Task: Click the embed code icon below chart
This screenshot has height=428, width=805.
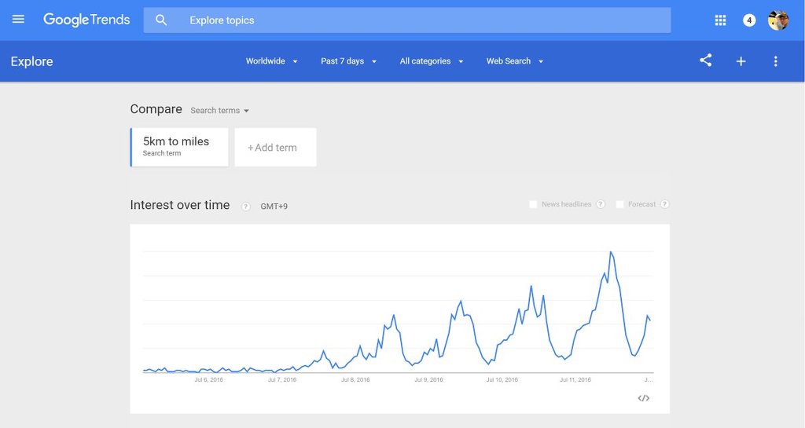Action: pos(644,398)
